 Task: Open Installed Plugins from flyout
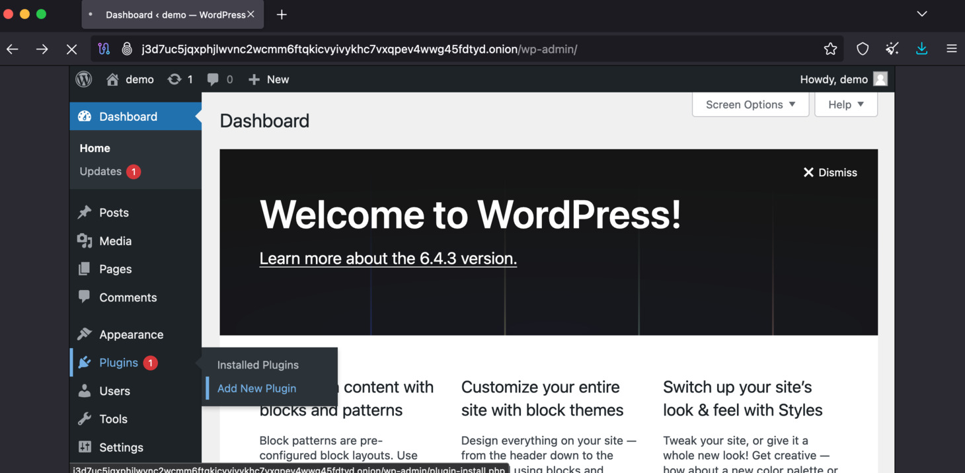[x=258, y=365]
